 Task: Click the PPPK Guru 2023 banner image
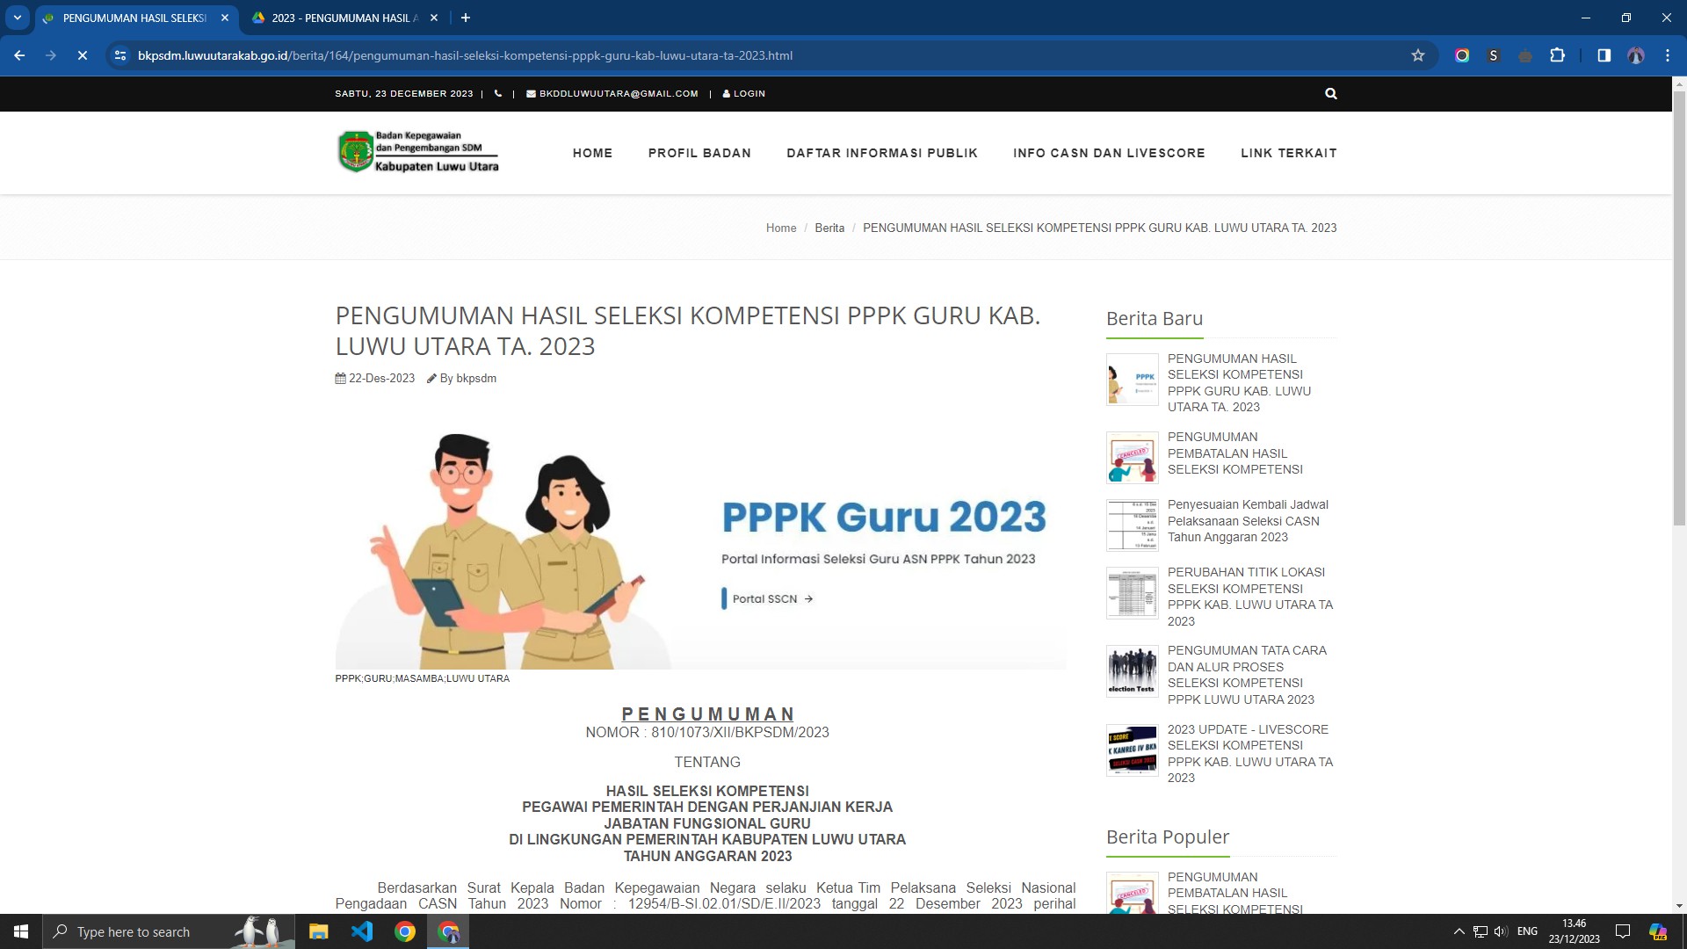[701, 539]
